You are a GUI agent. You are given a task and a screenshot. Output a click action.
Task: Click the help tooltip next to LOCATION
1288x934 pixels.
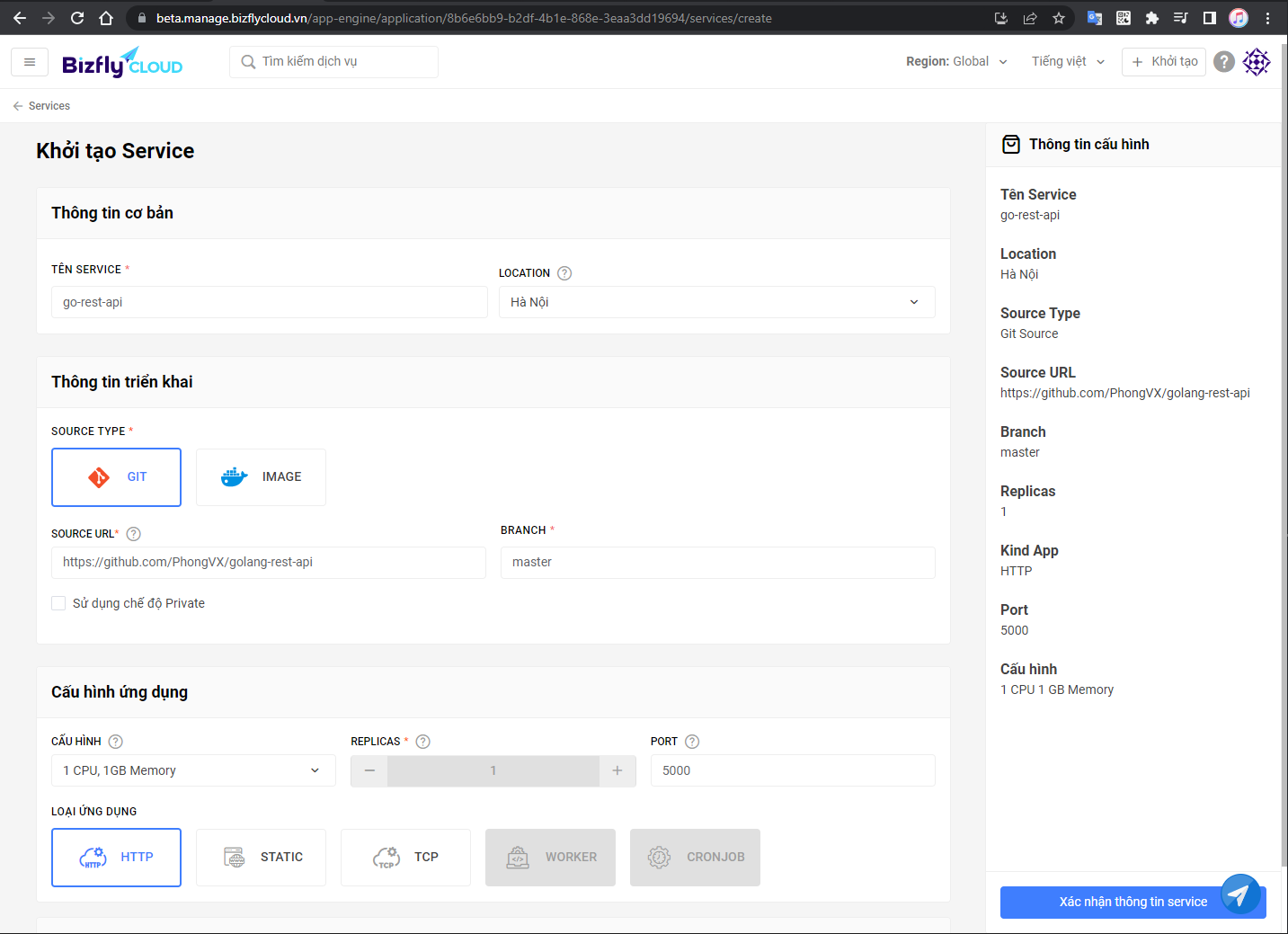tap(564, 272)
